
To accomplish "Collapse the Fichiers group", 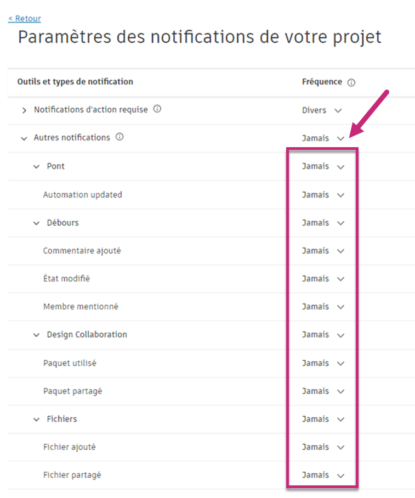I will click(x=37, y=419).
